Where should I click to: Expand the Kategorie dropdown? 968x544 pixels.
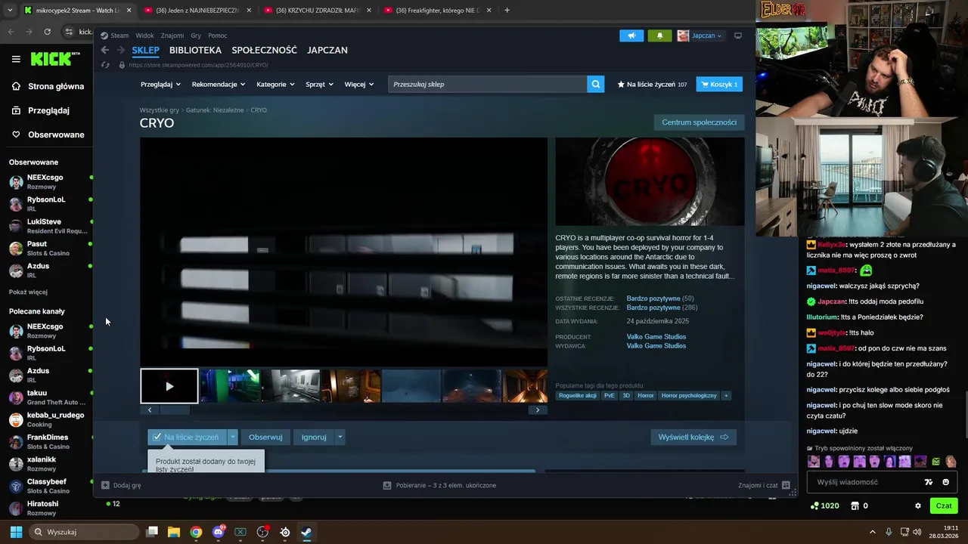[275, 85]
